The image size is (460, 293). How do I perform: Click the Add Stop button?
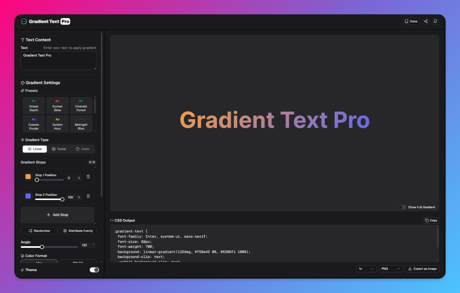(x=57, y=215)
